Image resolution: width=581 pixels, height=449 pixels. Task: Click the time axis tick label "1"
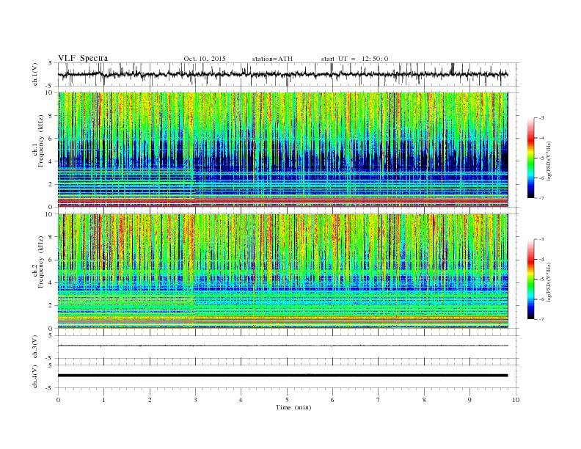pos(103,400)
